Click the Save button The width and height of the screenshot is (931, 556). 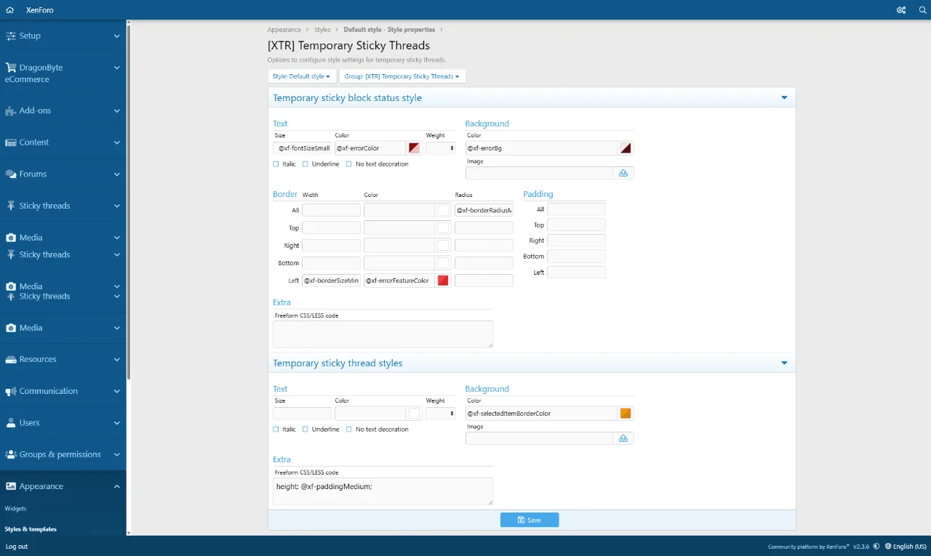[529, 520]
